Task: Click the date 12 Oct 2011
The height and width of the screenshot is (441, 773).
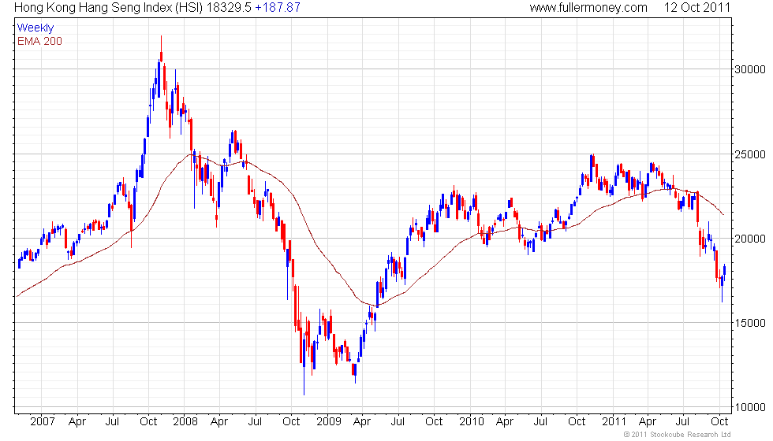Action: tap(696, 8)
